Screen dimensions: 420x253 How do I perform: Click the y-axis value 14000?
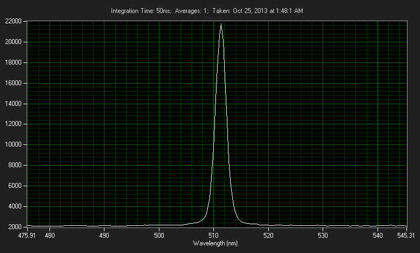(14, 104)
